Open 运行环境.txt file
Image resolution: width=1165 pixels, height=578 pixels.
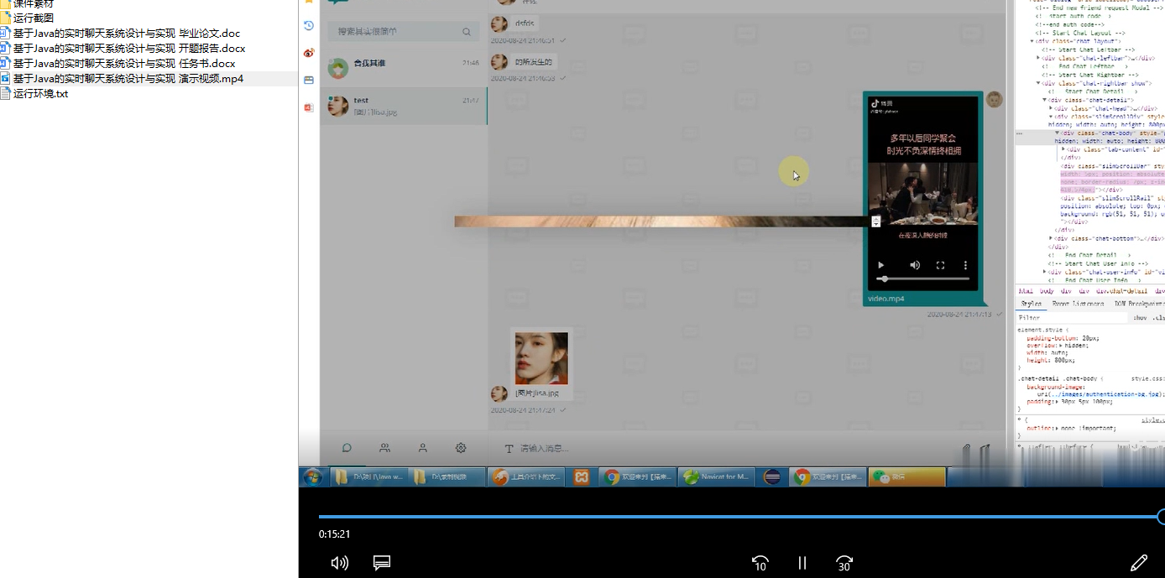coord(40,94)
